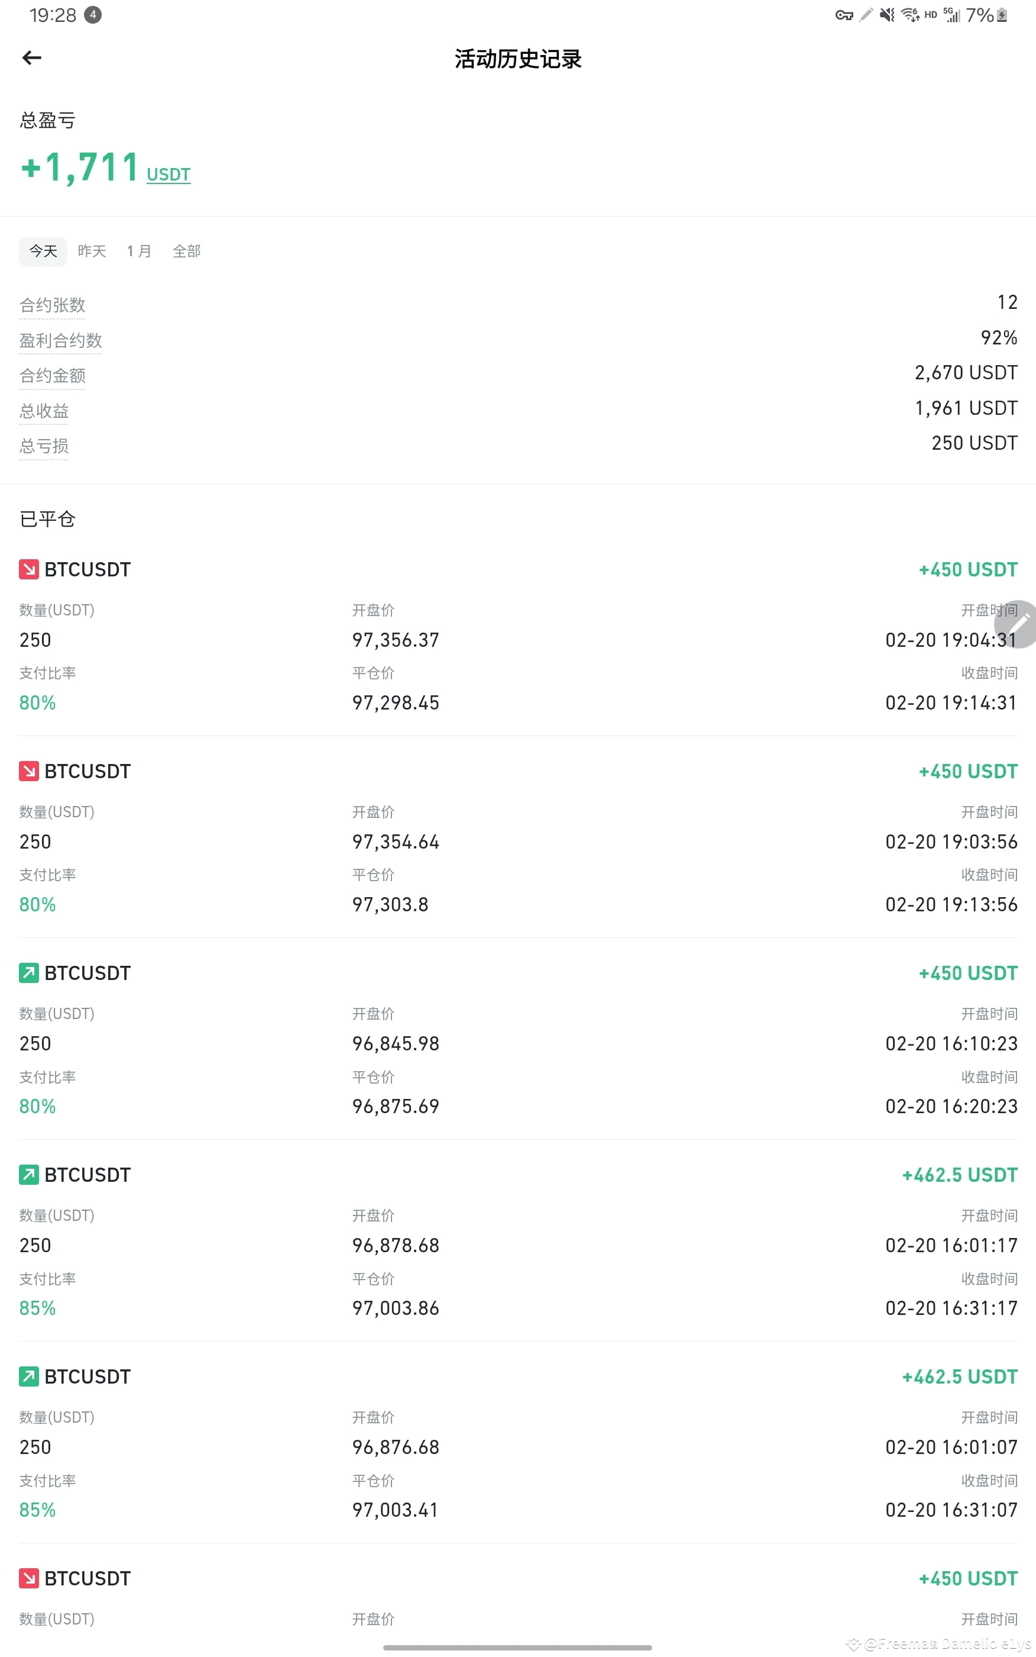Tap the 盈利合约数 label for explanation
The height and width of the screenshot is (1657, 1036).
(60, 340)
